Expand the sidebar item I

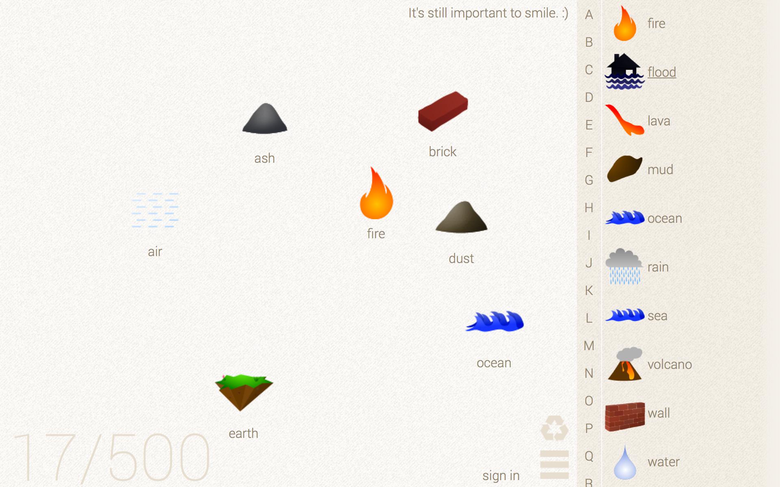[589, 235]
